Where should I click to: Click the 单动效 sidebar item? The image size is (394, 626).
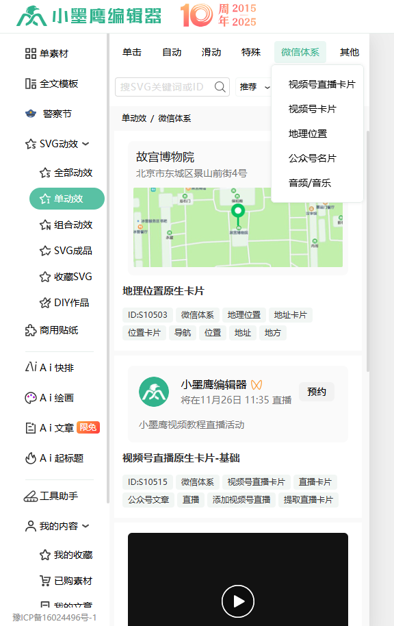[67, 199]
